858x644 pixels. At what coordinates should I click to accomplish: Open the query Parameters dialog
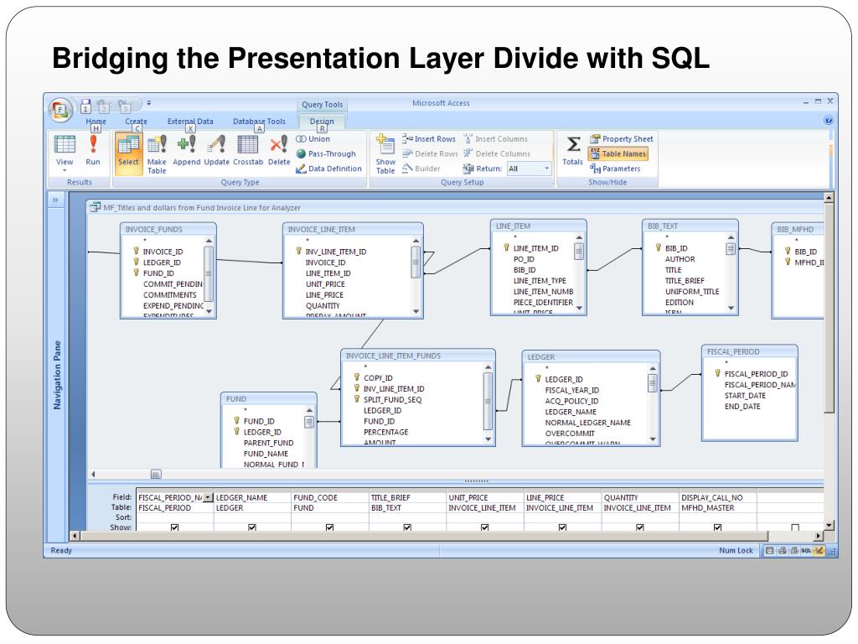click(615, 169)
